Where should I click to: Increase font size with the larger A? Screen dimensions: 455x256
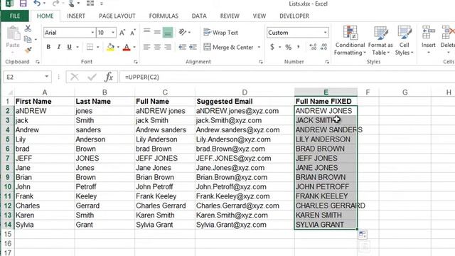pos(122,33)
